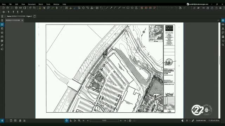Open the Window menu

tap(56, 4)
